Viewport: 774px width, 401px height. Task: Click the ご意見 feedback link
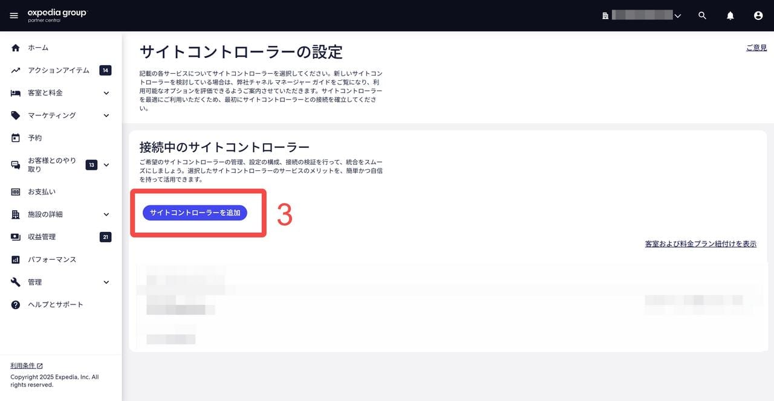tap(756, 48)
